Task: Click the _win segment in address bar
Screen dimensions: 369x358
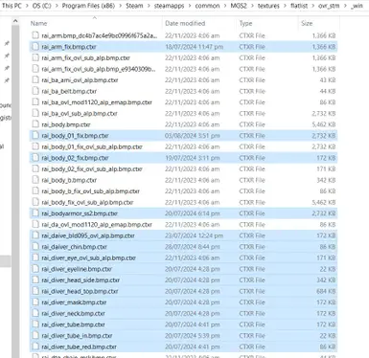Action: pos(357,6)
